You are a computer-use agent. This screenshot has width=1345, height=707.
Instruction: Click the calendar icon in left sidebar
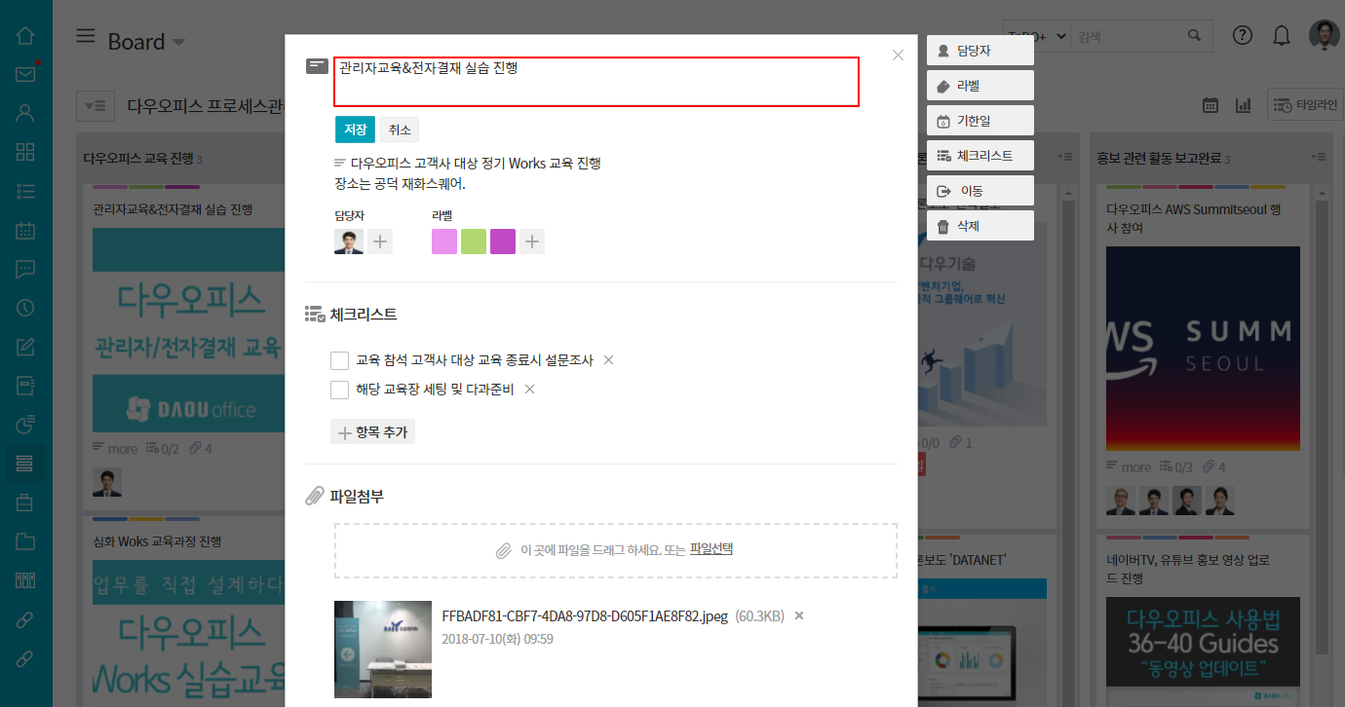(x=25, y=231)
